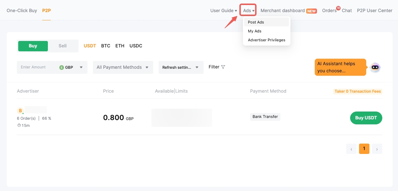
Task: Choose My Ads menu entry
Action: tap(255, 31)
